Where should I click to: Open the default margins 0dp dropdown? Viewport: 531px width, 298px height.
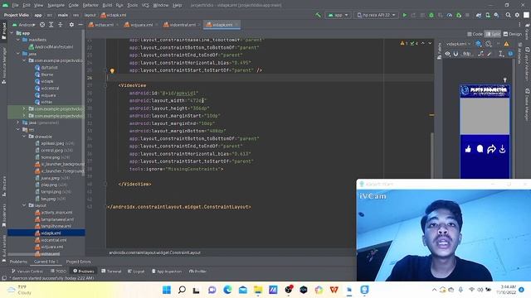468,54
